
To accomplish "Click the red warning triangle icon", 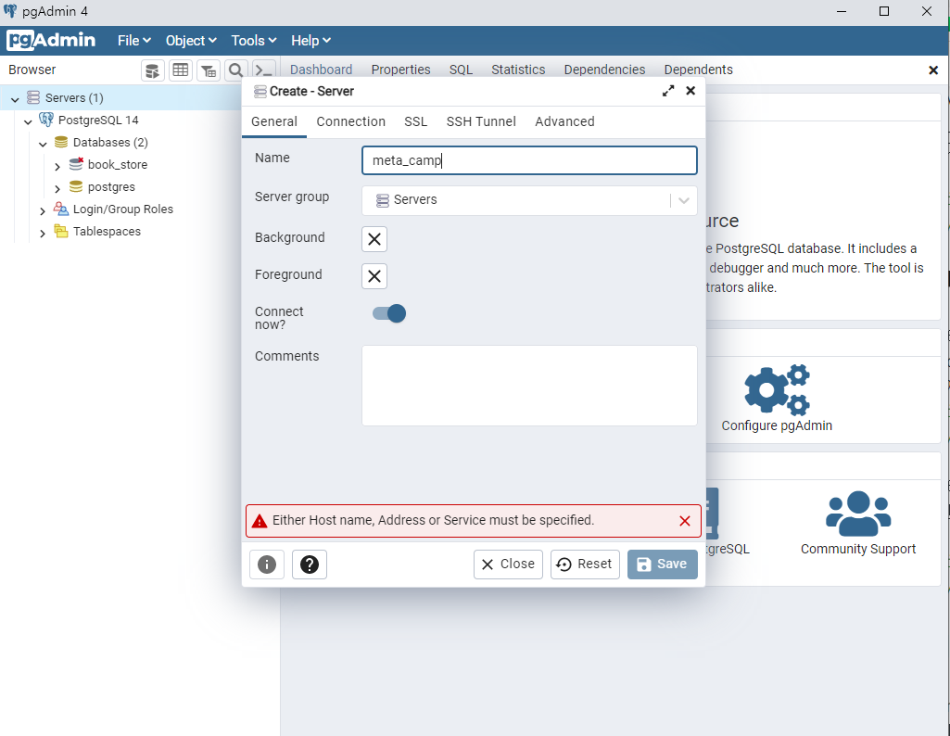I will 260,521.
